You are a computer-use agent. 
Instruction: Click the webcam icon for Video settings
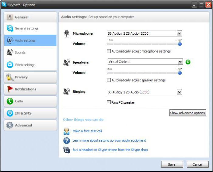(x=10, y=65)
